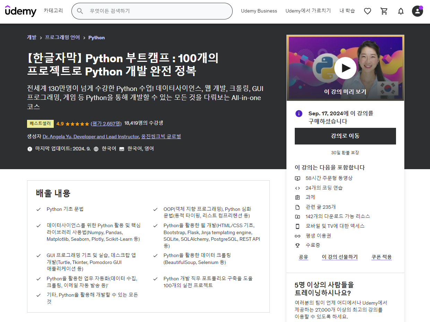Open Udemy Business link
The height and width of the screenshot is (322, 430).
tap(259, 11)
